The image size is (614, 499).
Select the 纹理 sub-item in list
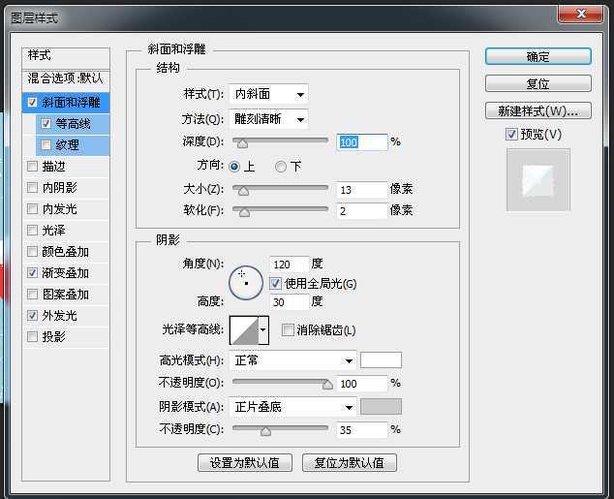[67, 145]
